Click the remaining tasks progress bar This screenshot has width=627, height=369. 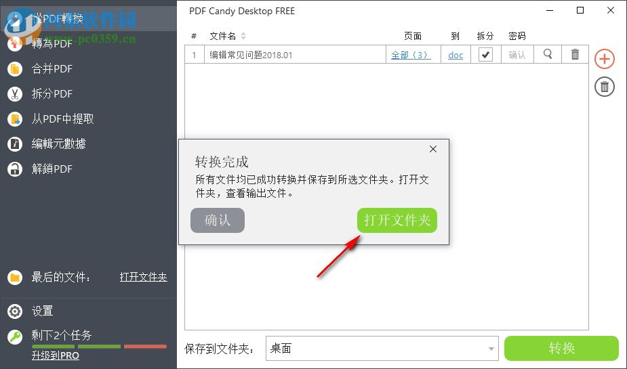click(x=99, y=346)
